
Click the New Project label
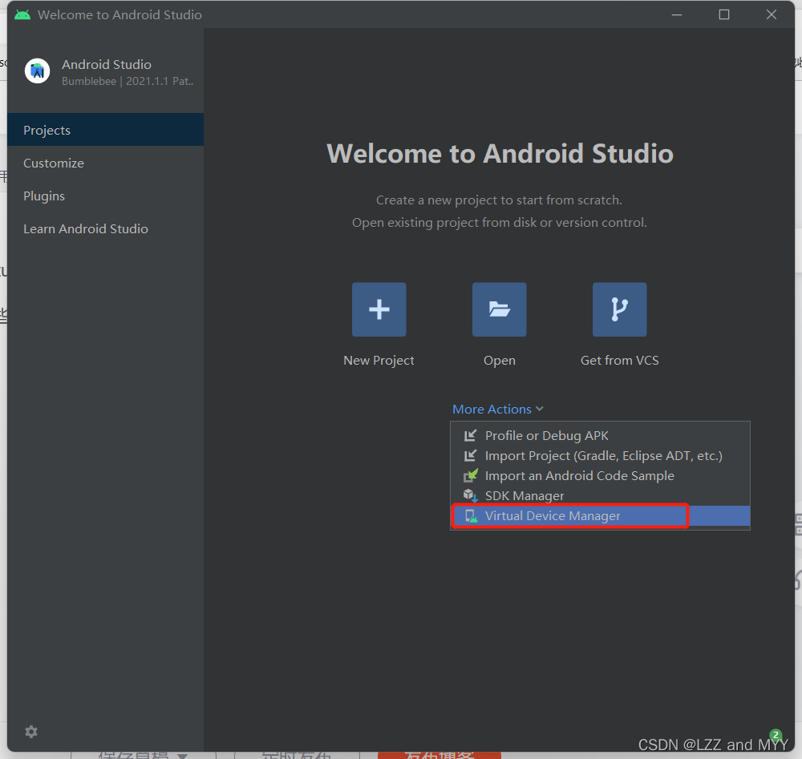[x=379, y=361]
